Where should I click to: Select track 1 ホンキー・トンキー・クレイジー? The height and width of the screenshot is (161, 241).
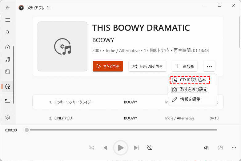tap(128, 102)
